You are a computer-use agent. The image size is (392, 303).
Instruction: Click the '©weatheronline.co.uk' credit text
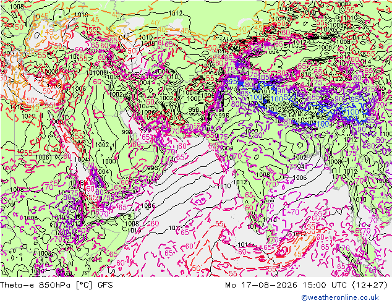(340, 297)
